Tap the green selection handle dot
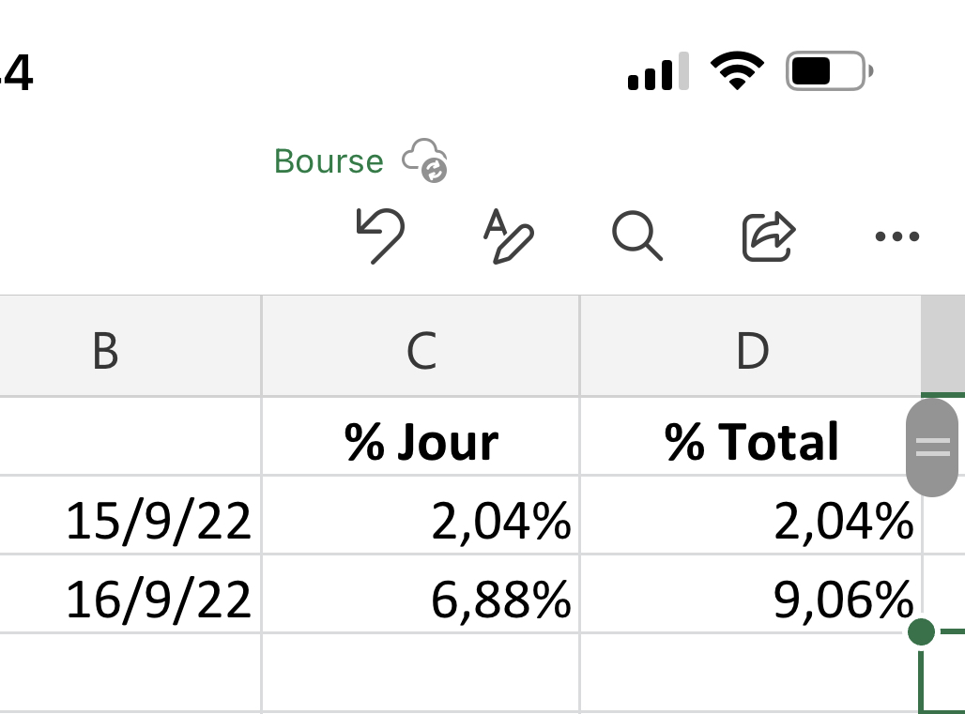 (x=922, y=632)
